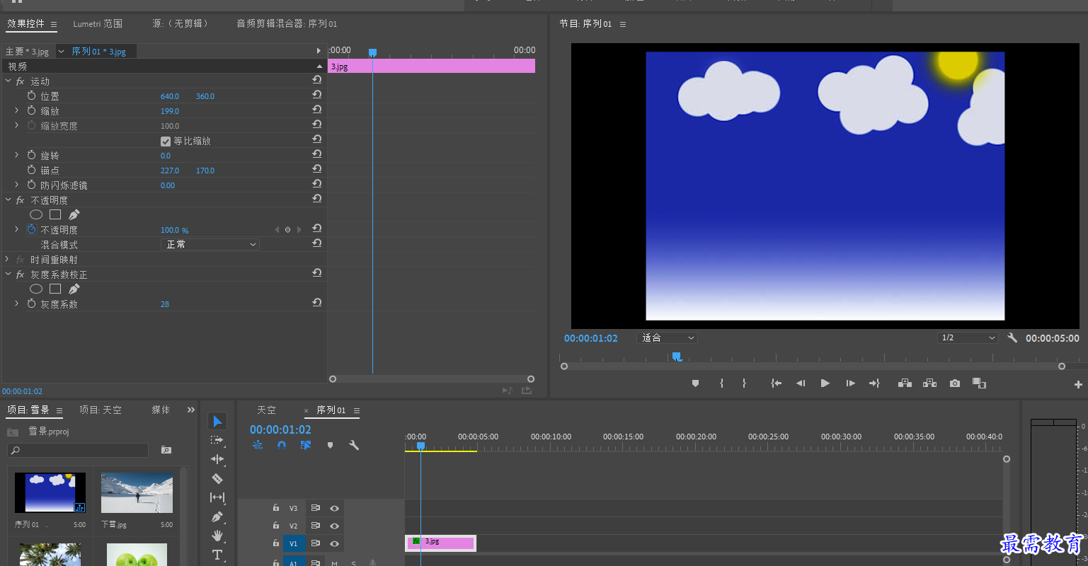The image size is (1088, 566).
Task: Select the Pen tool in the toolbar
Action: pos(217,516)
